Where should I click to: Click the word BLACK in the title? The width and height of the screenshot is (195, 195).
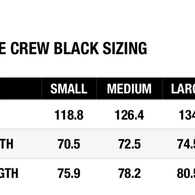pyautogui.click(x=76, y=48)
